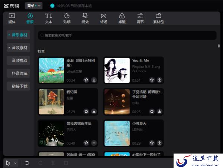Click the undo arrow button
This screenshot has height=168, width=223.
[x=27, y=163]
